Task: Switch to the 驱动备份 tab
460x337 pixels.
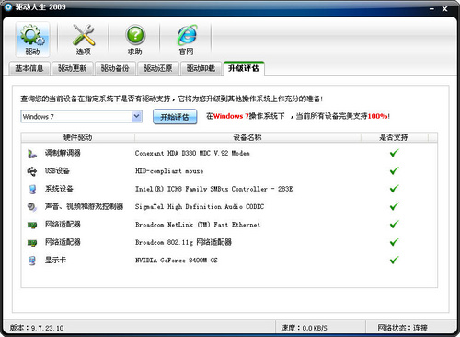Action: (115, 68)
